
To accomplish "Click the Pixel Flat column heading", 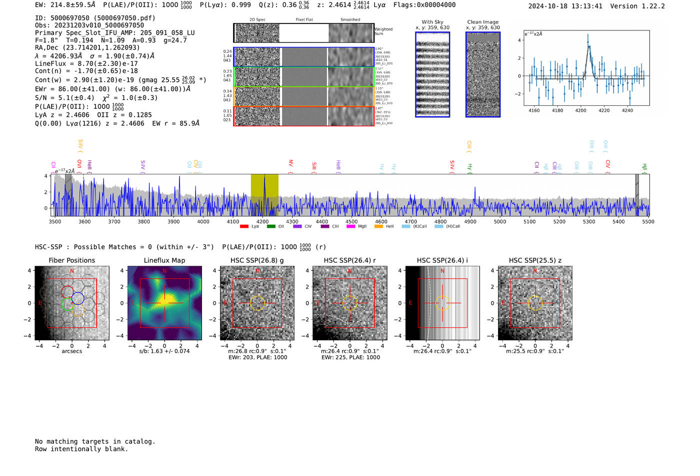I will click(x=304, y=19).
